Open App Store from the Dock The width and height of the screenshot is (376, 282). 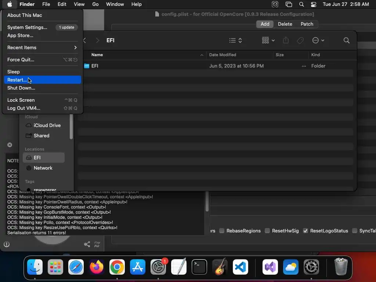tap(138, 267)
